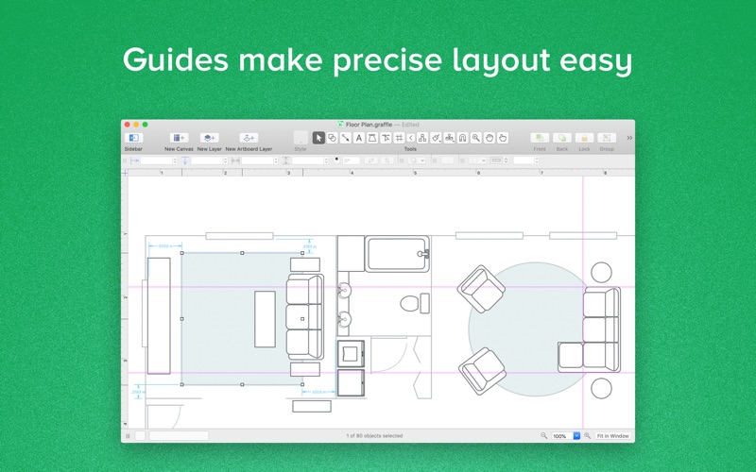756x472 pixels.
Task: Select the round side table above the sectional
Action: [601, 272]
